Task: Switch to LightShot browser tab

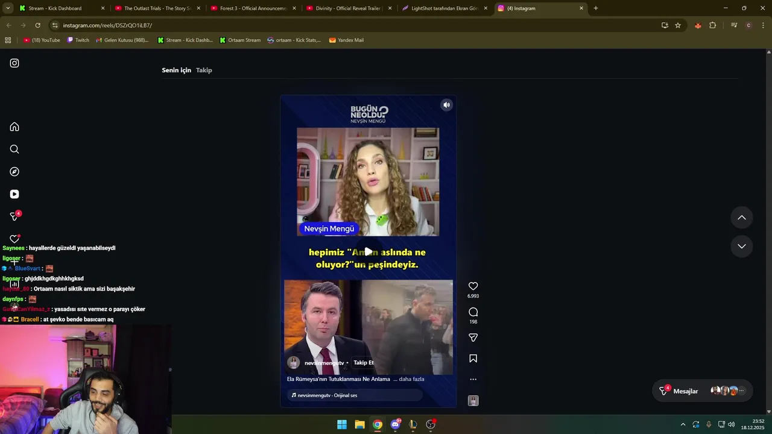Action: 444,8
